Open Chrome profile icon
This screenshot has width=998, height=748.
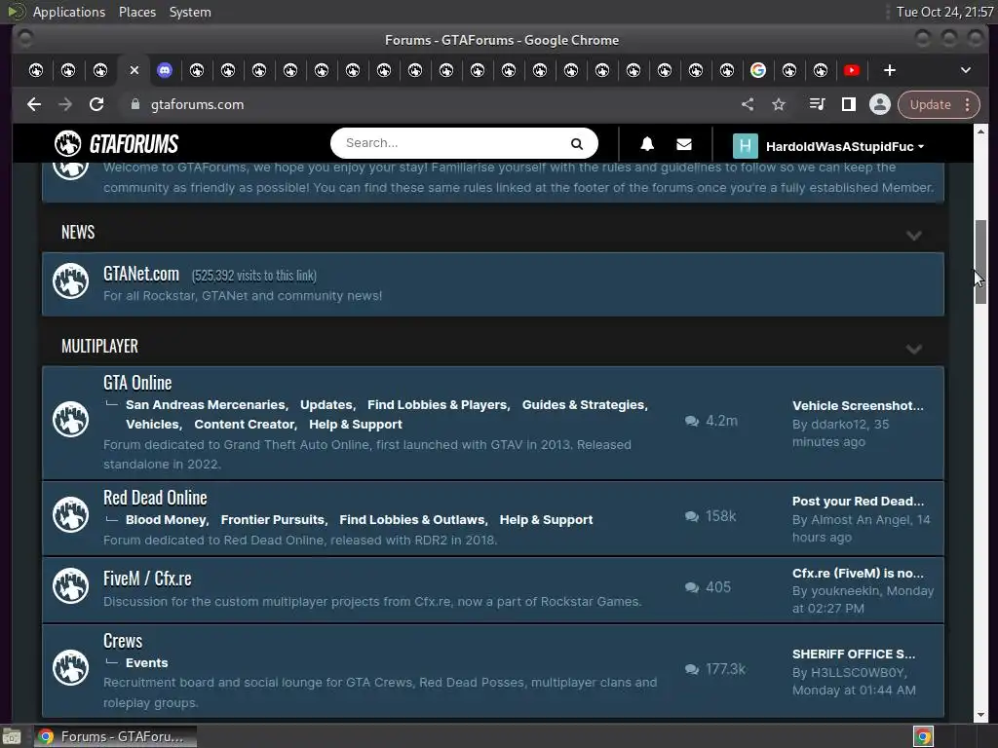coord(880,104)
